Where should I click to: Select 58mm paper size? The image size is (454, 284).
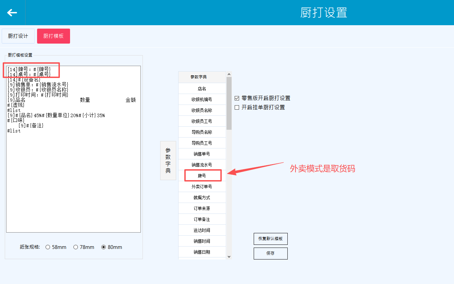coord(48,247)
